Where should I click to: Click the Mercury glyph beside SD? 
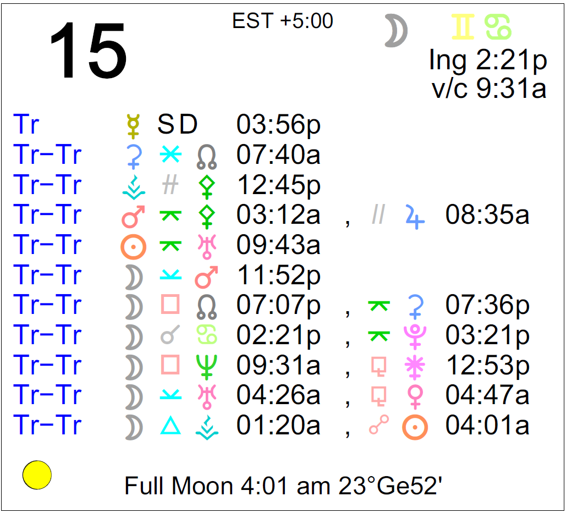click(x=133, y=126)
